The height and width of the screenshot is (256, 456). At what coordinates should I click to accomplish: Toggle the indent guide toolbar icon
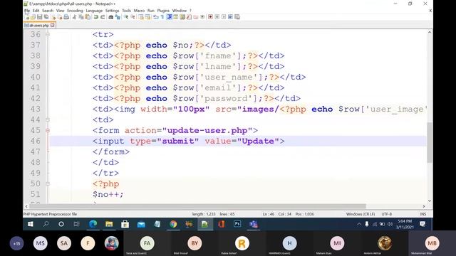click(x=170, y=17)
